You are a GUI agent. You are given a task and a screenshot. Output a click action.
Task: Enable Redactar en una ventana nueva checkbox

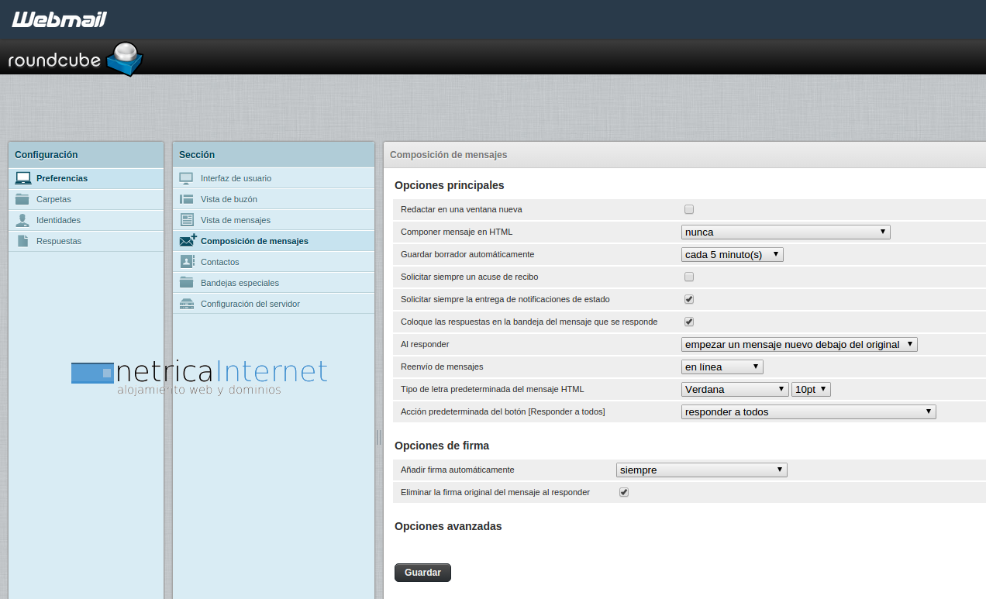pyautogui.click(x=689, y=209)
